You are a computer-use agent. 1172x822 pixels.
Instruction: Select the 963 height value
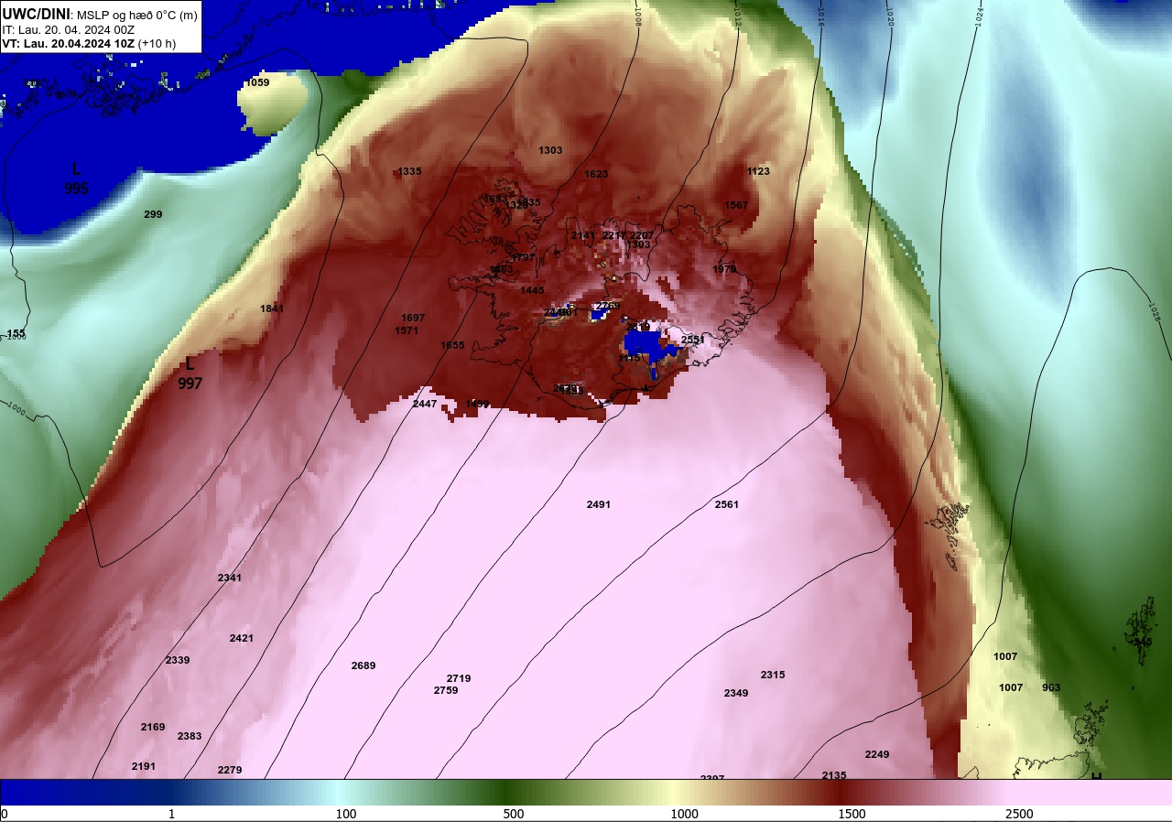tap(1051, 687)
